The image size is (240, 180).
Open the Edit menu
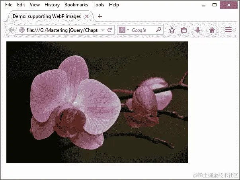pos(21,5)
